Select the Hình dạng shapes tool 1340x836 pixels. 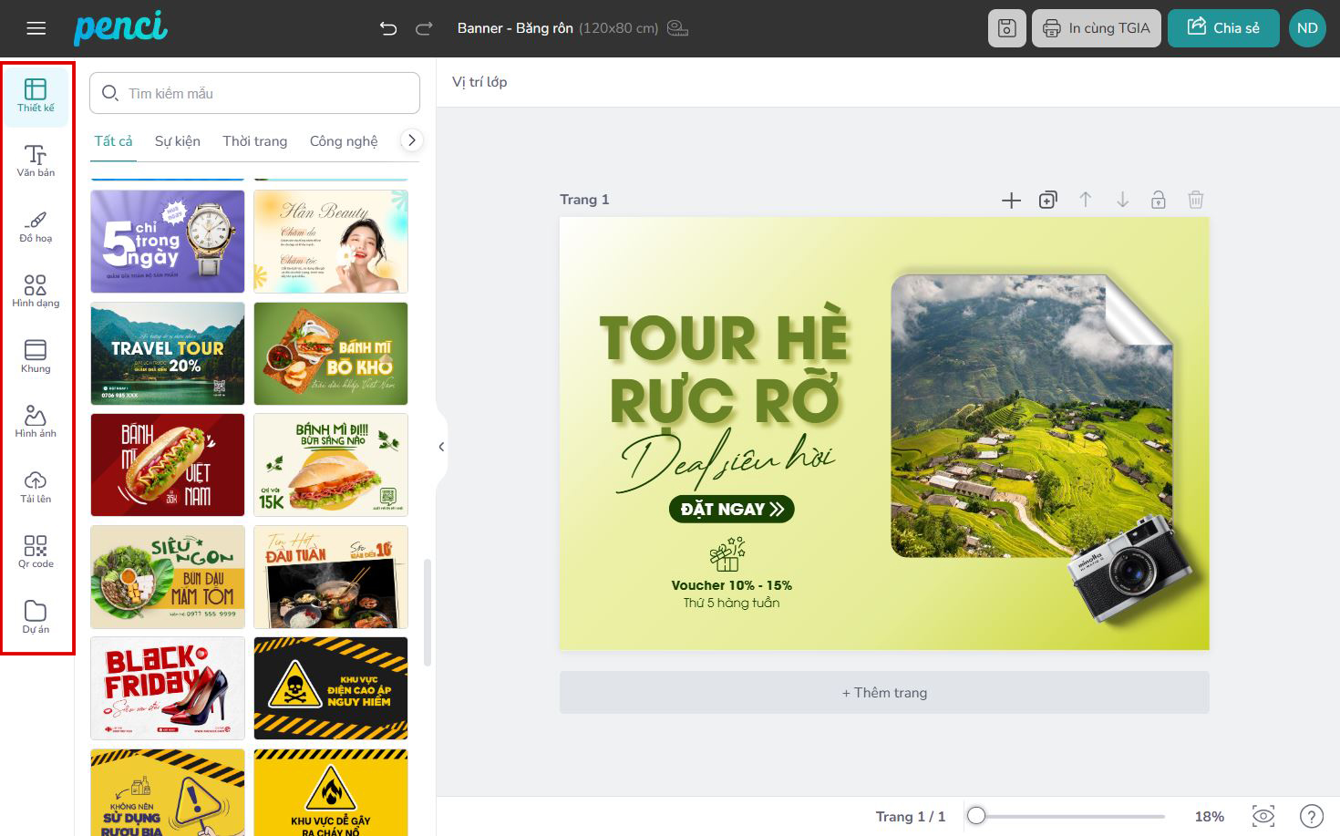coord(36,291)
